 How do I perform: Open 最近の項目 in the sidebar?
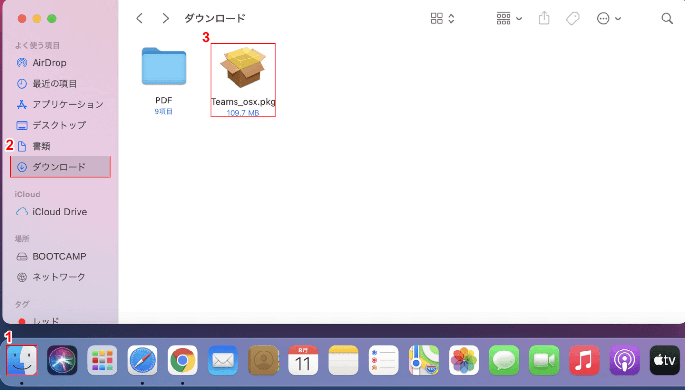[x=60, y=84]
